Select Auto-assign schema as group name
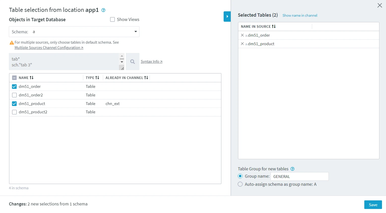Viewport: 386px width, 213px height. click(x=240, y=184)
